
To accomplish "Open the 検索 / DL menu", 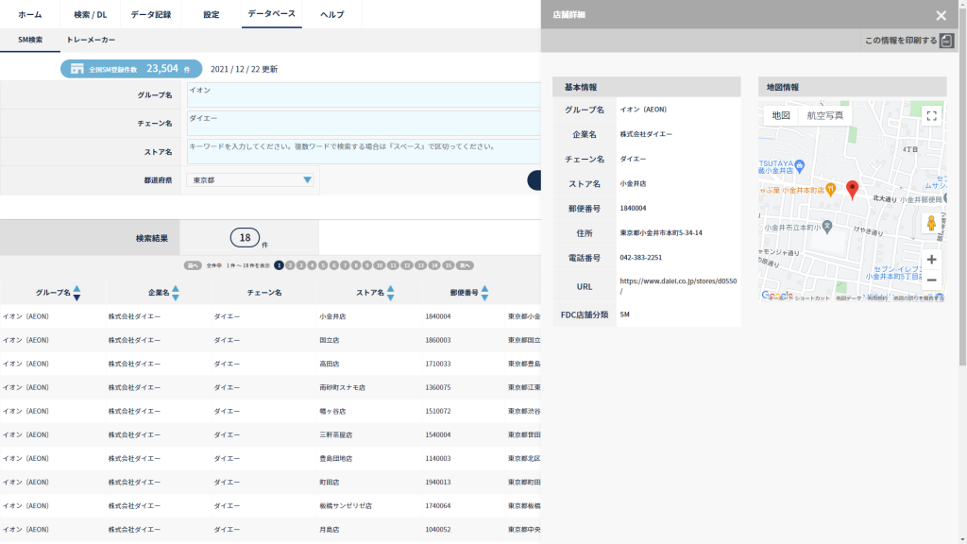I will click(90, 14).
